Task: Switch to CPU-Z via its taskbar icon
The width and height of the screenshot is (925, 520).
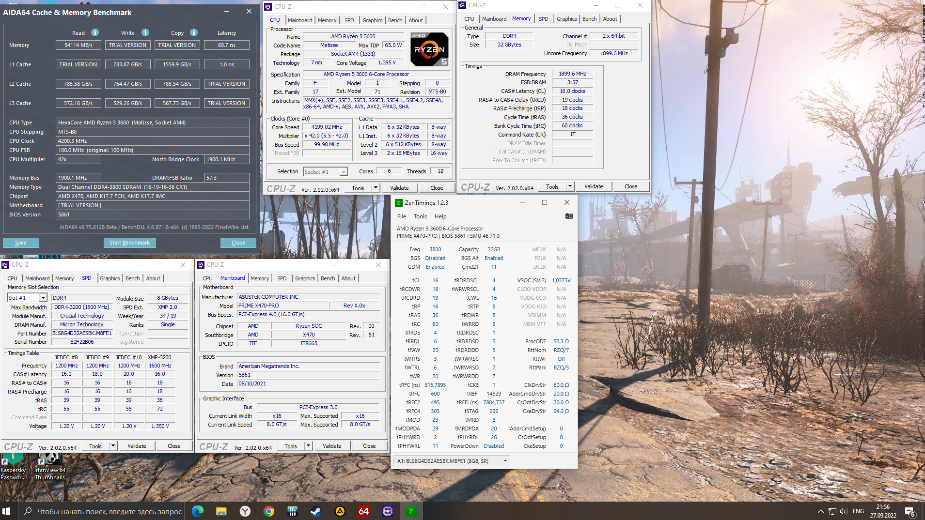Action: (x=387, y=511)
